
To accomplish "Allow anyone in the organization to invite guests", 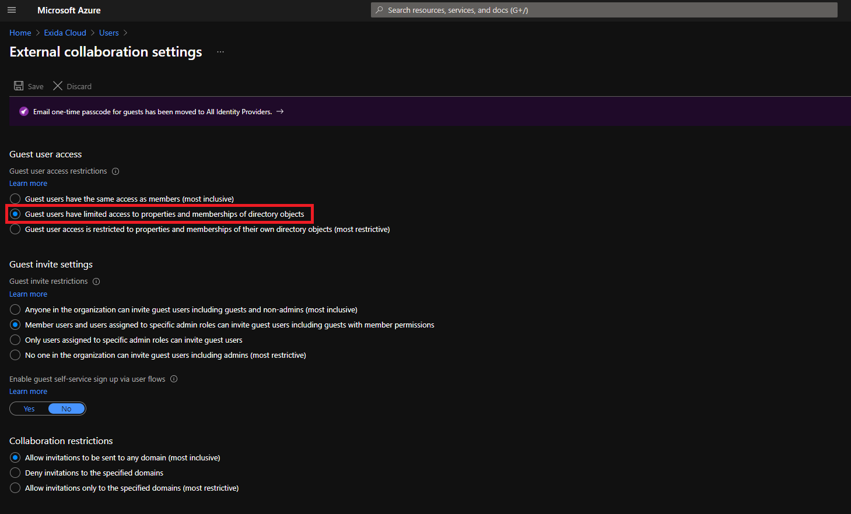I will click(15, 309).
